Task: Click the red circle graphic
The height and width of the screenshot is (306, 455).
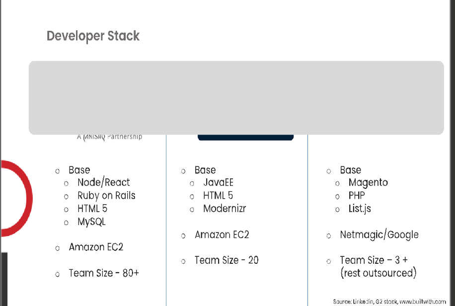Action: (x=17, y=199)
